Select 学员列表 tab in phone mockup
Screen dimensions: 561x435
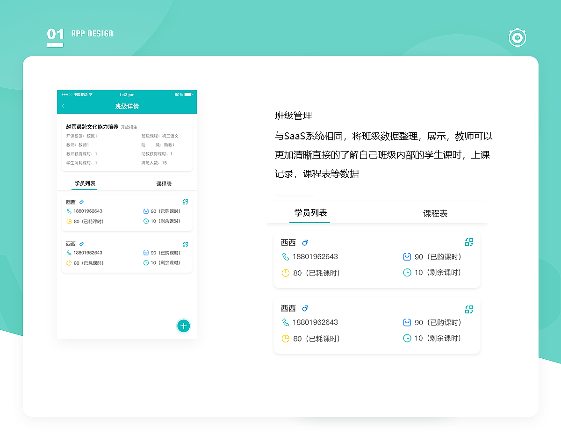[x=85, y=183]
